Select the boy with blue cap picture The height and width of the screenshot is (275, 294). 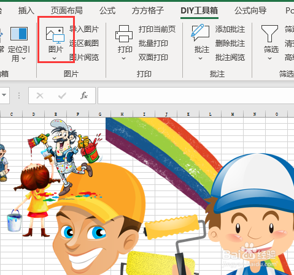pyautogui.click(x=250, y=214)
